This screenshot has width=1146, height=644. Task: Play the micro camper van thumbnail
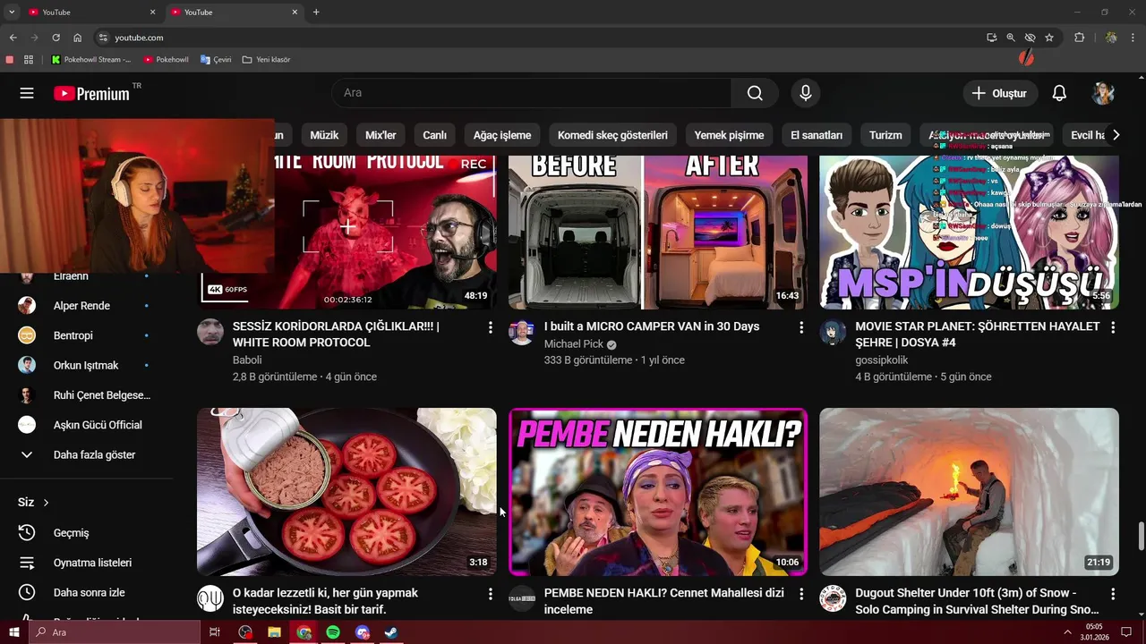point(658,233)
